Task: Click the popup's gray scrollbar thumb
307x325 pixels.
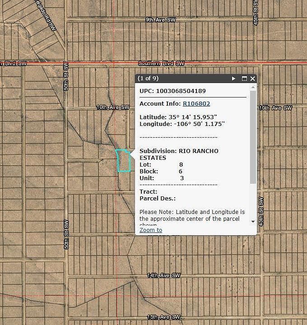Action: (253, 137)
